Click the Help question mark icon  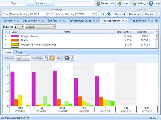(x=151, y=3)
